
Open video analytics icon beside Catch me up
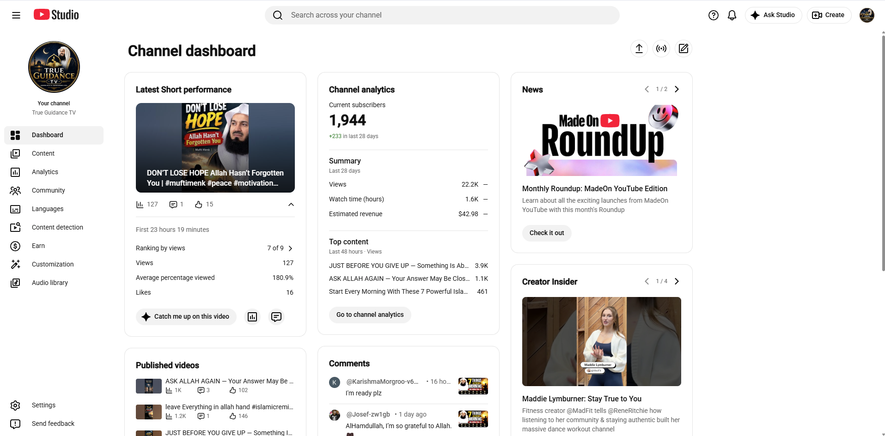pyautogui.click(x=252, y=317)
